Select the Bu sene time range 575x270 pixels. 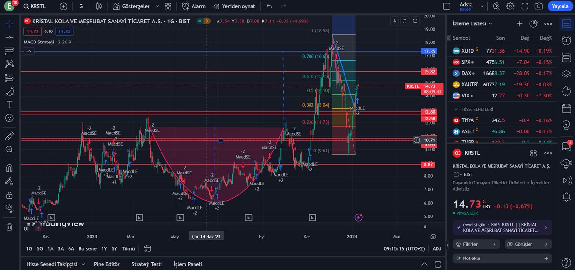(88, 248)
